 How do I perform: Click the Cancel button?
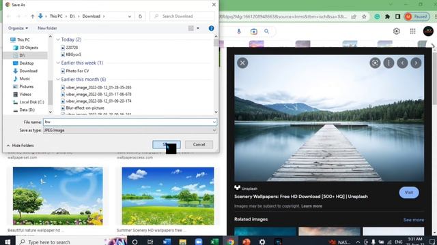(x=199, y=144)
